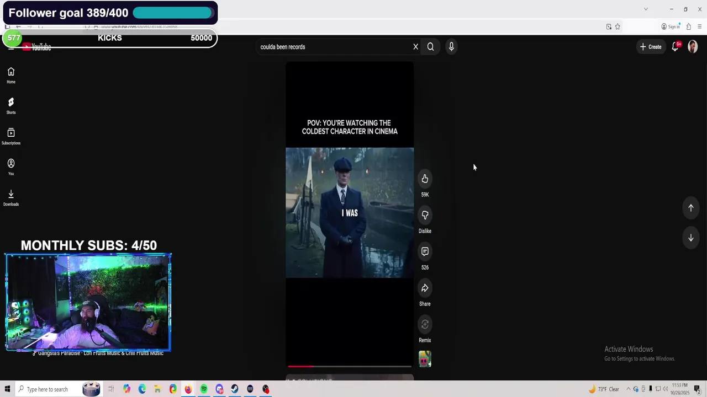Open the list all tabs chevron

point(646,9)
